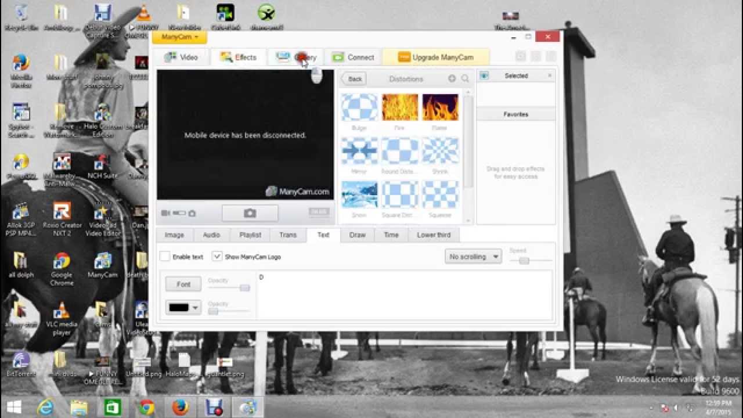
Task: Switch to ManyCam in the taskbar
Action: pos(248,407)
